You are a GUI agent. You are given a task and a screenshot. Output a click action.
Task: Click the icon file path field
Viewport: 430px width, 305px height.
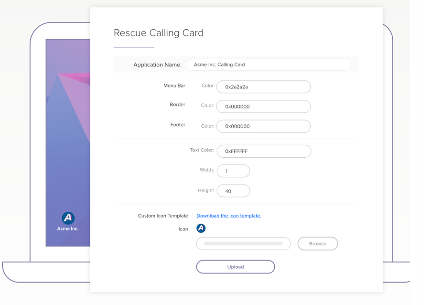[243, 244]
